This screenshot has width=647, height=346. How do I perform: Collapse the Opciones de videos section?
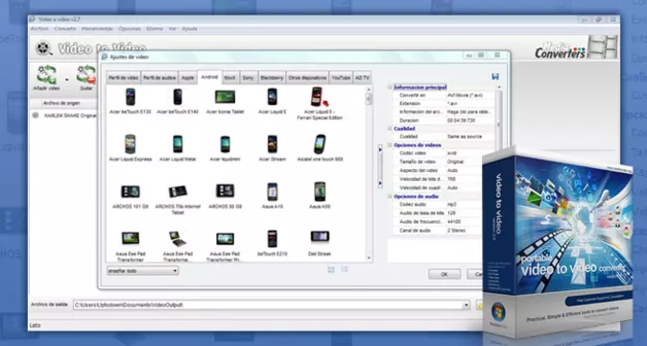click(x=390, y=145)
